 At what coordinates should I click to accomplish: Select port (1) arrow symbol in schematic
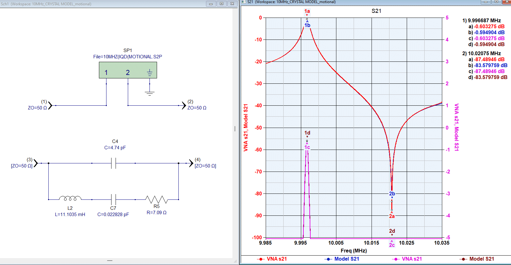pyautogui.click(x=50, y=105)
